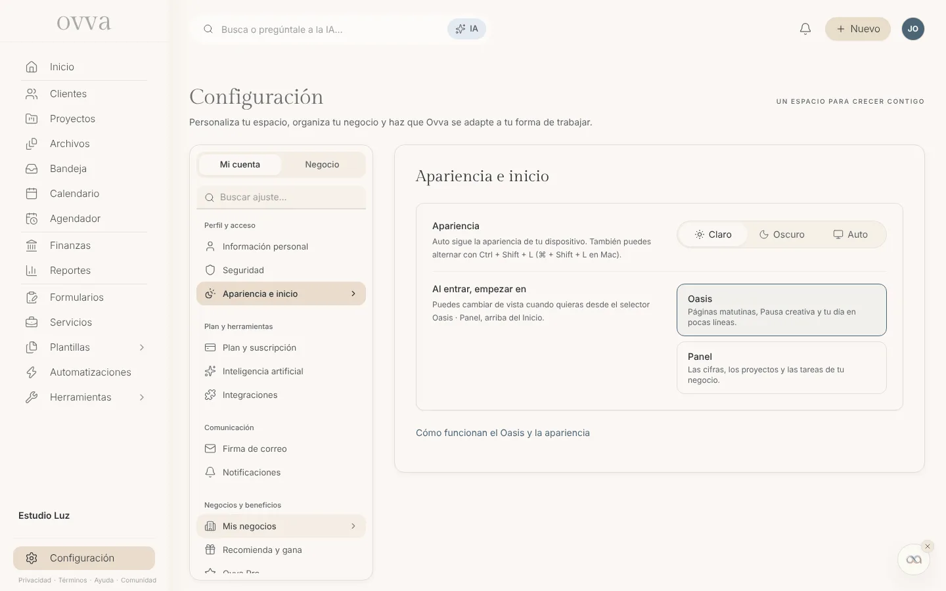Open Formularios section

point(84,297)
